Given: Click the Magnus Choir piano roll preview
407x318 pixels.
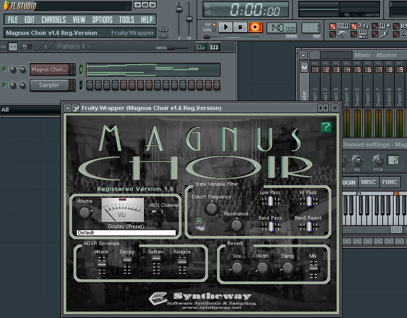Looking at the screenshot, I should click(153, 69).
